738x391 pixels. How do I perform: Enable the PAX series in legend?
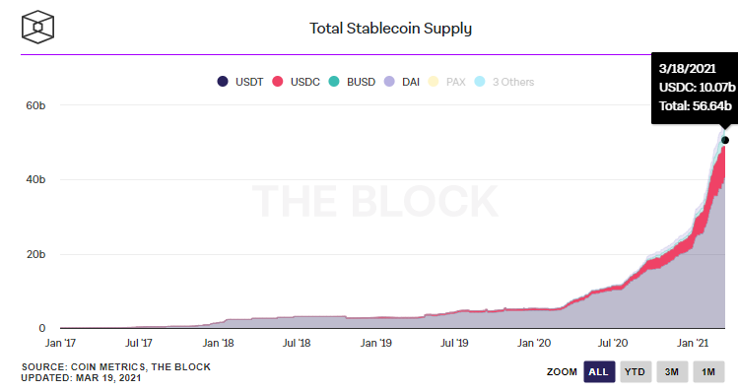click(446, 82)
